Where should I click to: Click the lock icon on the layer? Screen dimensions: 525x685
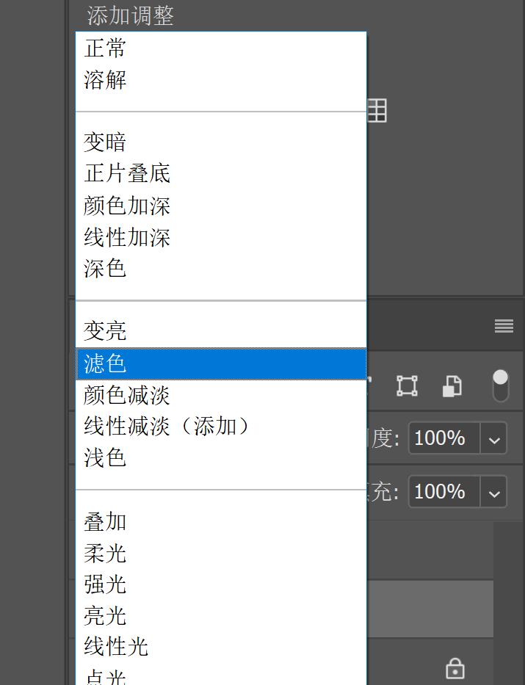coord(455,669)
